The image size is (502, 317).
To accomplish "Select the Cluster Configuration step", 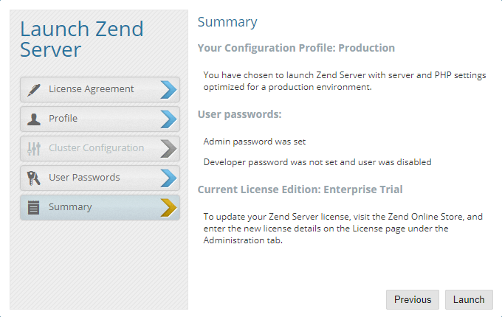I will [x=100, y=149].
